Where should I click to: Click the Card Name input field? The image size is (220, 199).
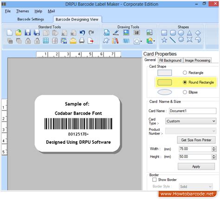tap(193, 111)
